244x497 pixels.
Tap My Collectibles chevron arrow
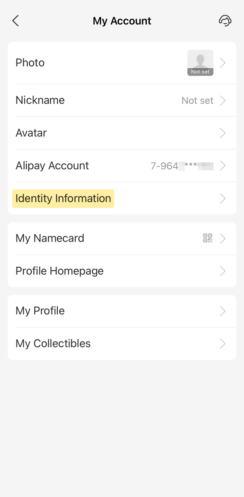[223, 344]
